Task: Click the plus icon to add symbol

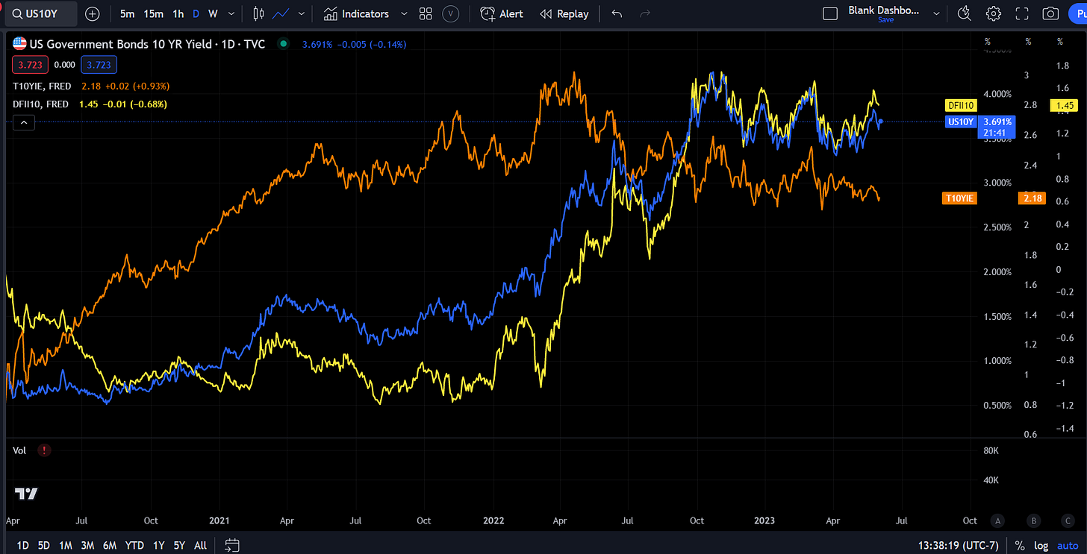Action: (93, 13)
